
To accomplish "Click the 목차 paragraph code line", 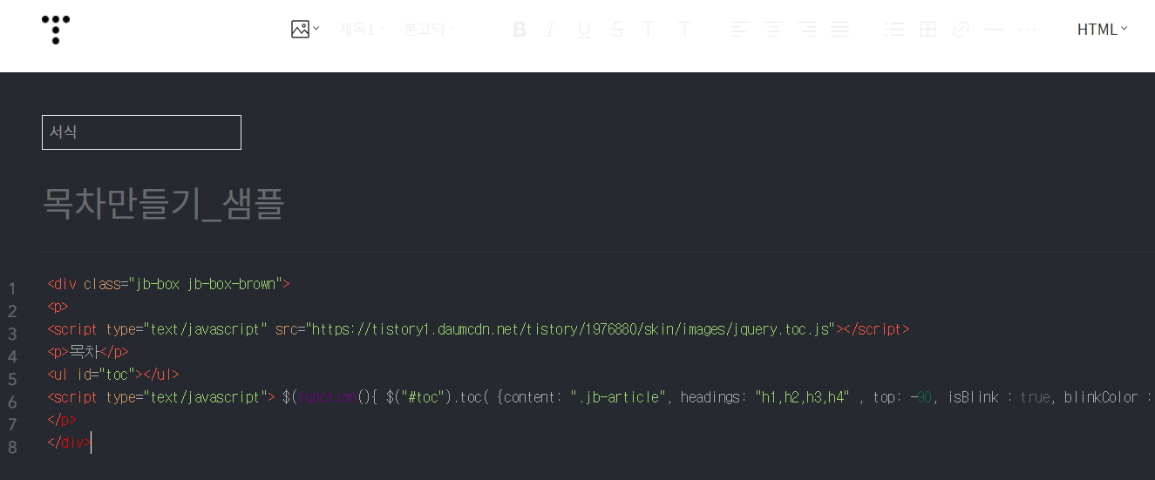I will (x=88, y=352).
